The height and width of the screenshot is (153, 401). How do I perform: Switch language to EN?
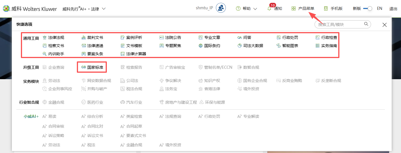pos(380,8)
